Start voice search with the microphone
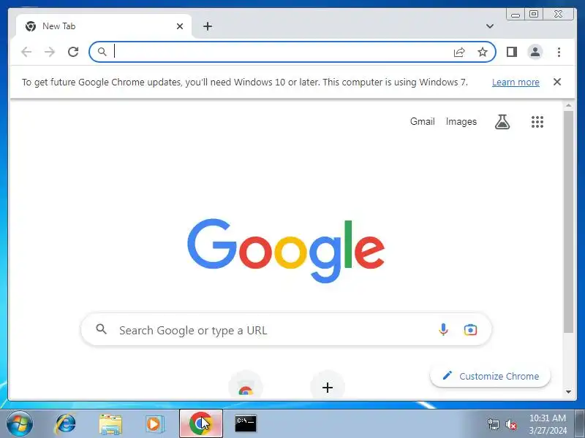Screen dimensions: 585x438 tap(443, 330)
